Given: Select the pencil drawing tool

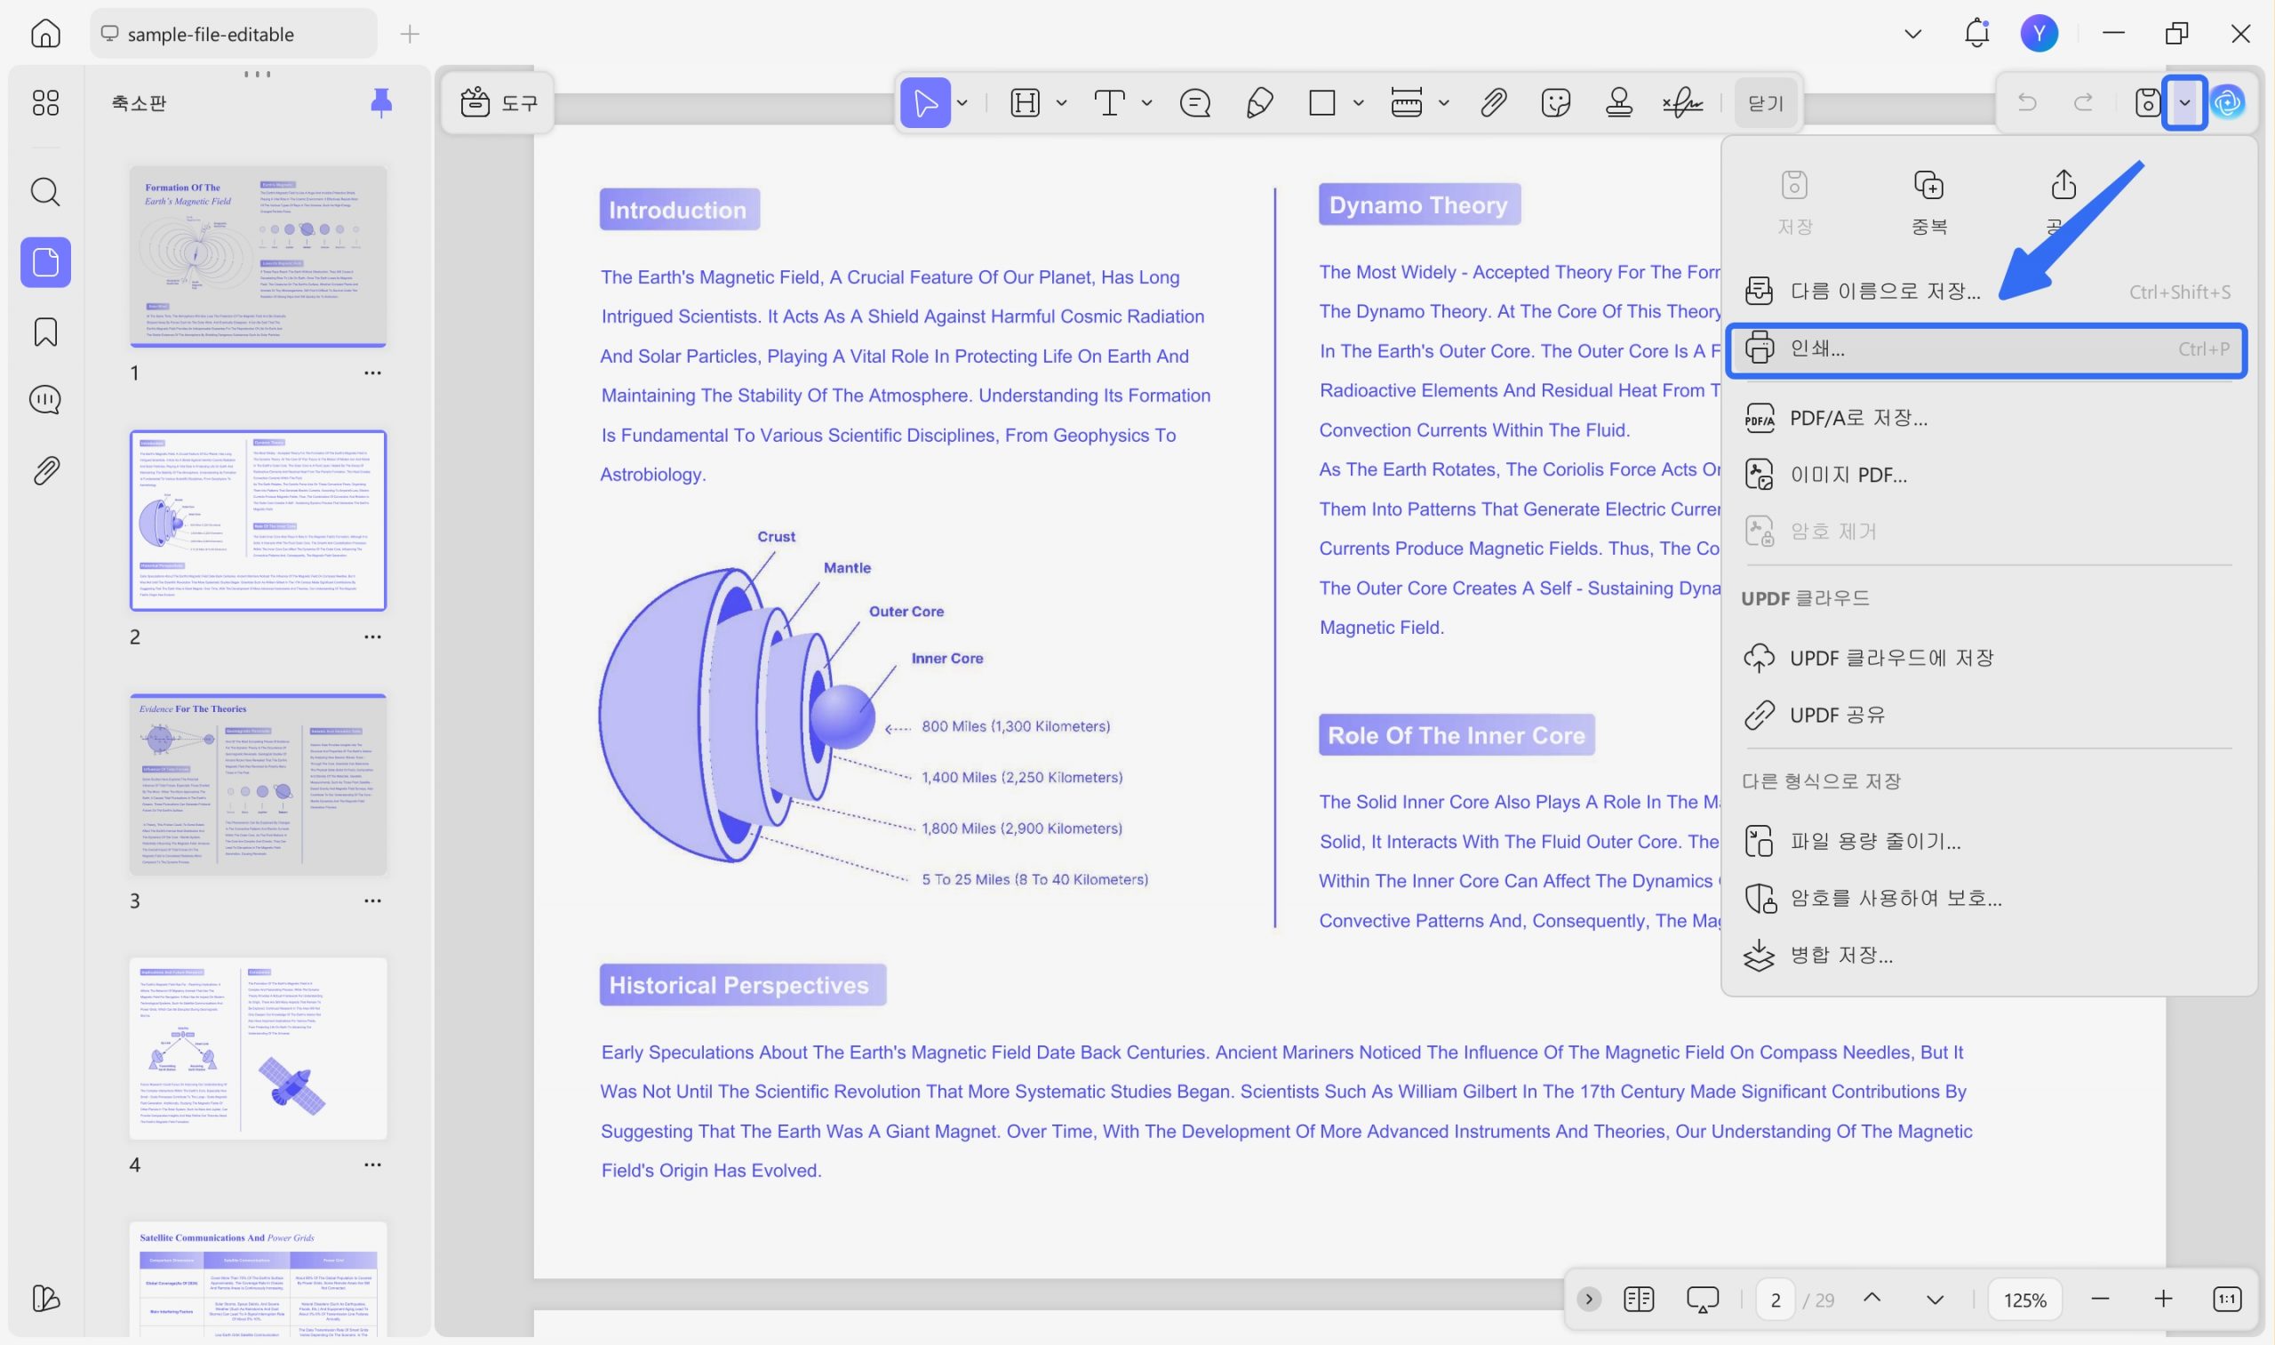Looking at the screenshot, I should coord(1259,102).
